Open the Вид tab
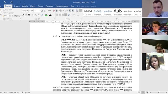The image size is (168, 94). pos(72,6)
